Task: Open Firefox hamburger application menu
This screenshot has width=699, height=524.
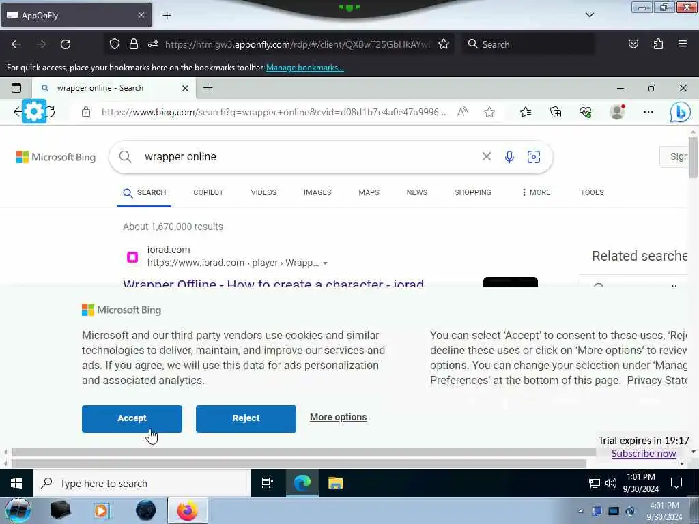Action: click(x=682, y=44)
